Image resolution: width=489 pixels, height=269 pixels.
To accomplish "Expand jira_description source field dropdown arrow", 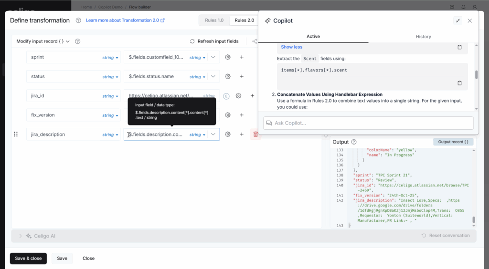I will [x=213, y=134].
